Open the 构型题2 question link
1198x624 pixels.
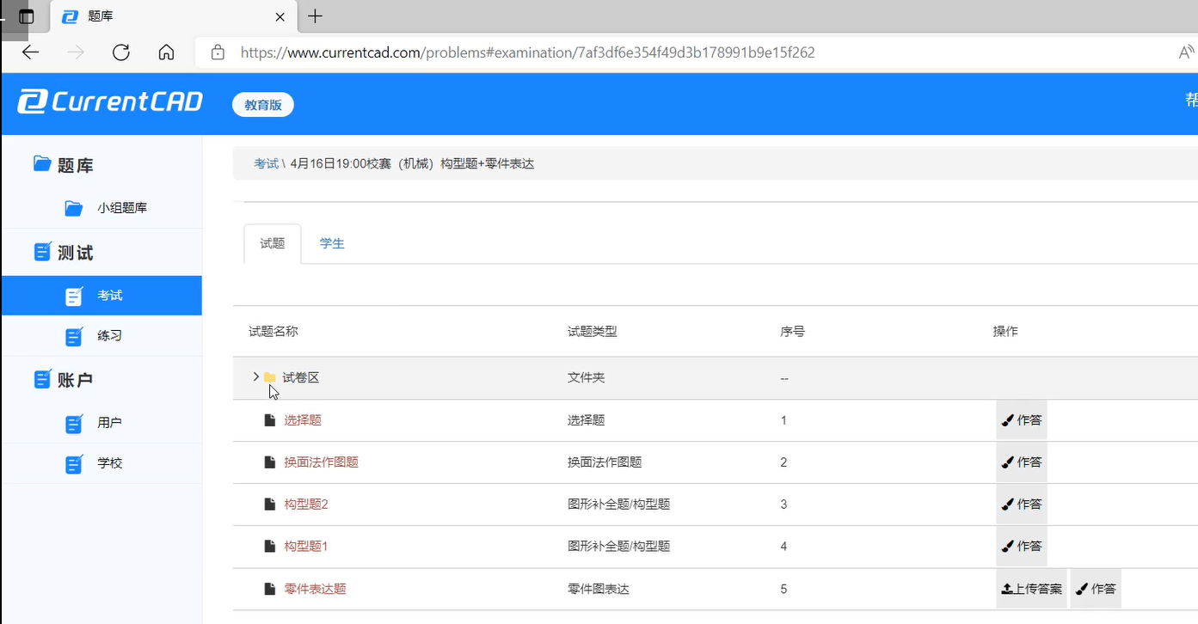click(x=306, y=505)
